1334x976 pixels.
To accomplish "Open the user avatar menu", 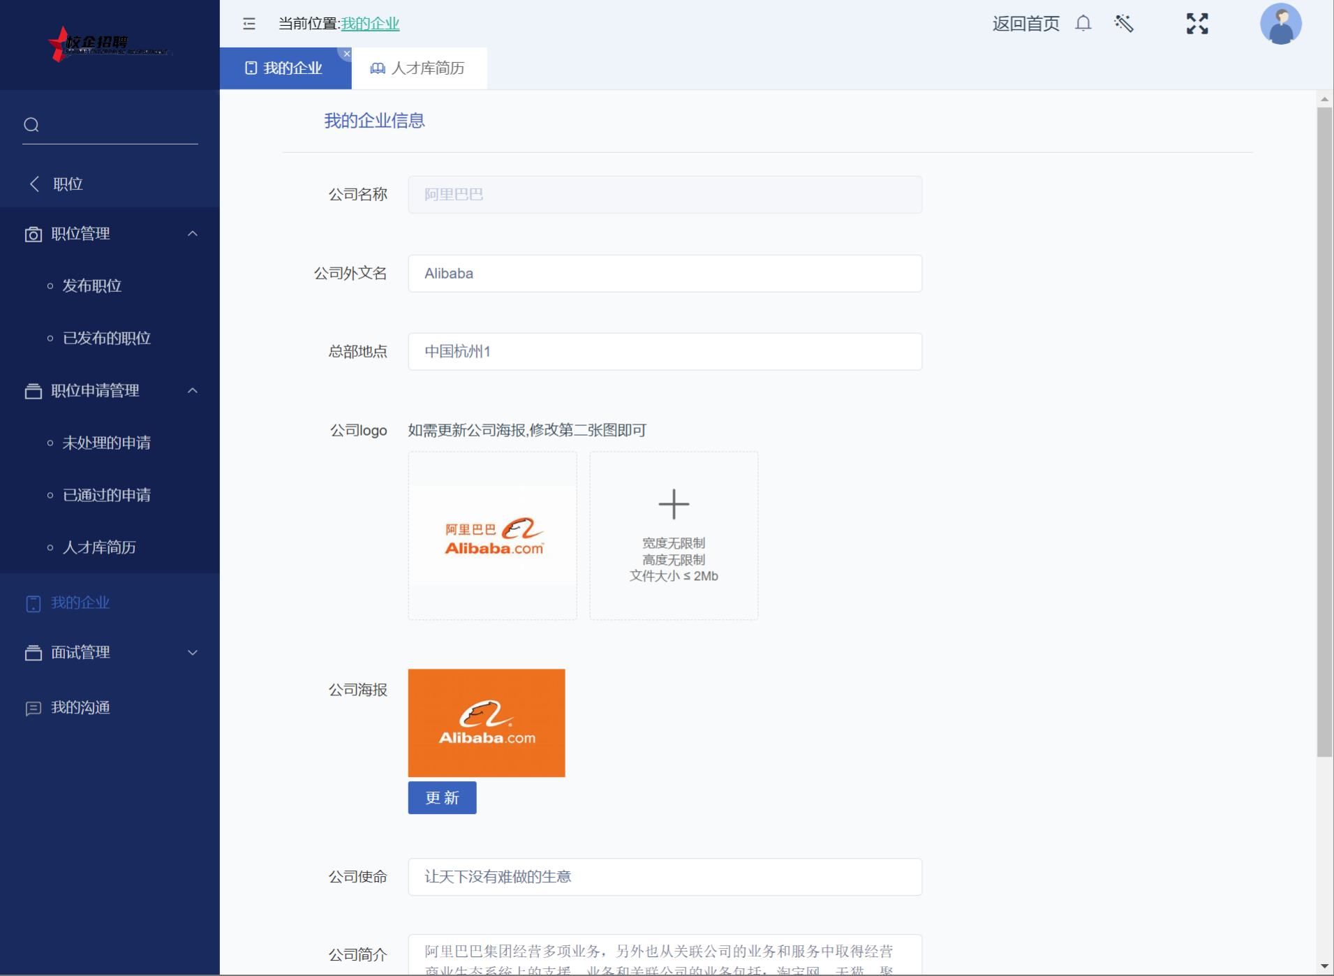I will pyautogui.click(x=1280, y=24).
